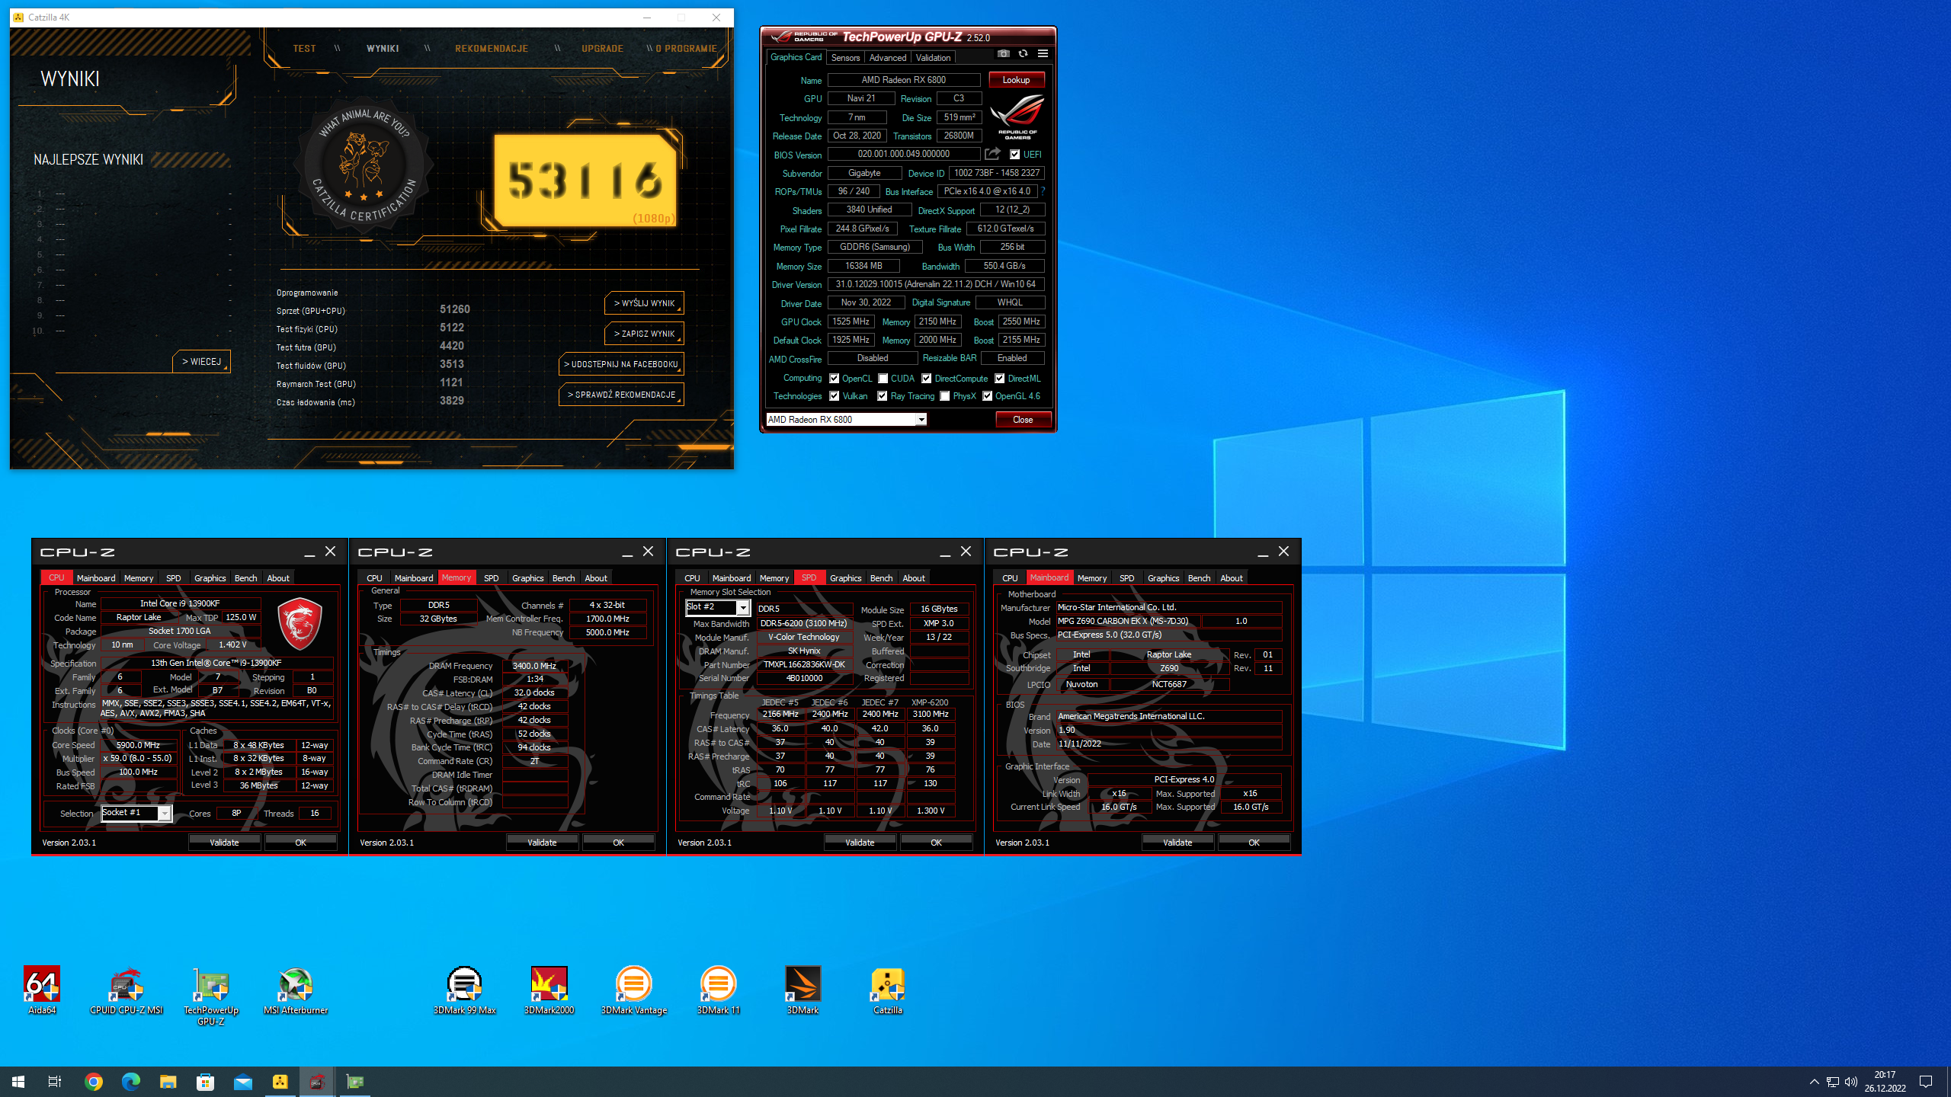Open Slot #2 dropdown in CPU-Z SPD
1951x1097 pixels.
[x=742, y=607]
